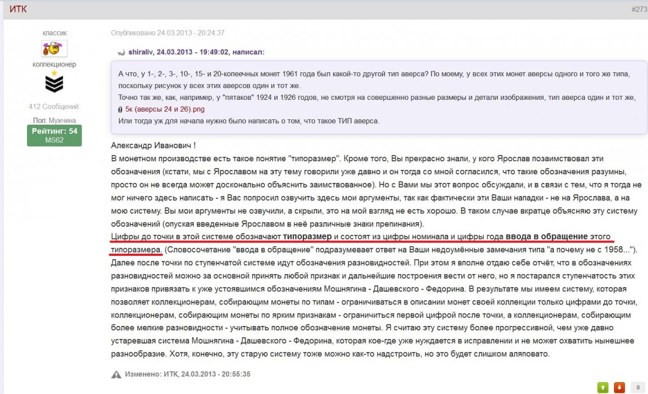
Task: Click the MS62 grade text in badge
Action: tap(55, 140)
